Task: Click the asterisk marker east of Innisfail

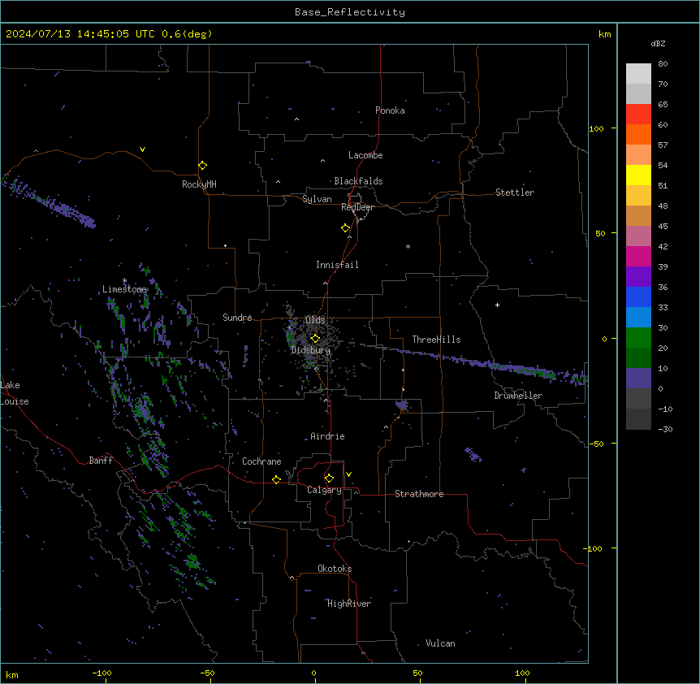Action: 408,246
